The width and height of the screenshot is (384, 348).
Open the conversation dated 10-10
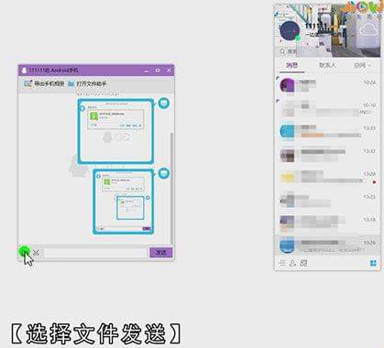point(327,109)
